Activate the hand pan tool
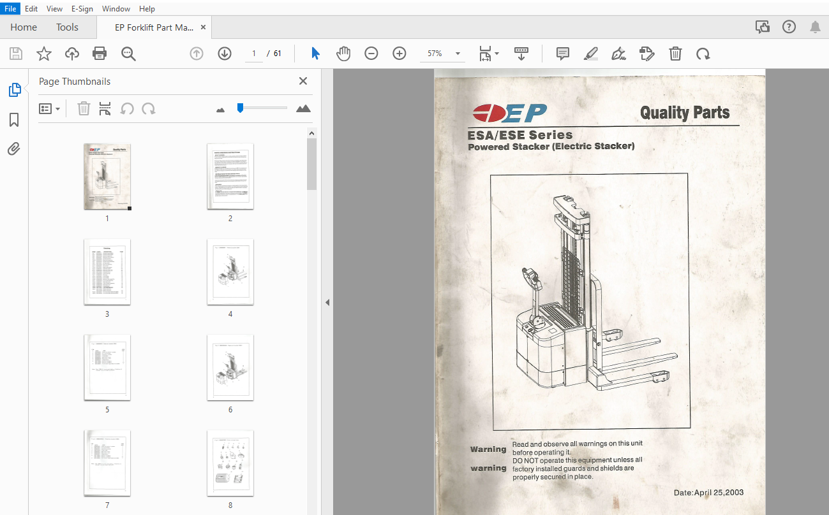 pos(344,54)
